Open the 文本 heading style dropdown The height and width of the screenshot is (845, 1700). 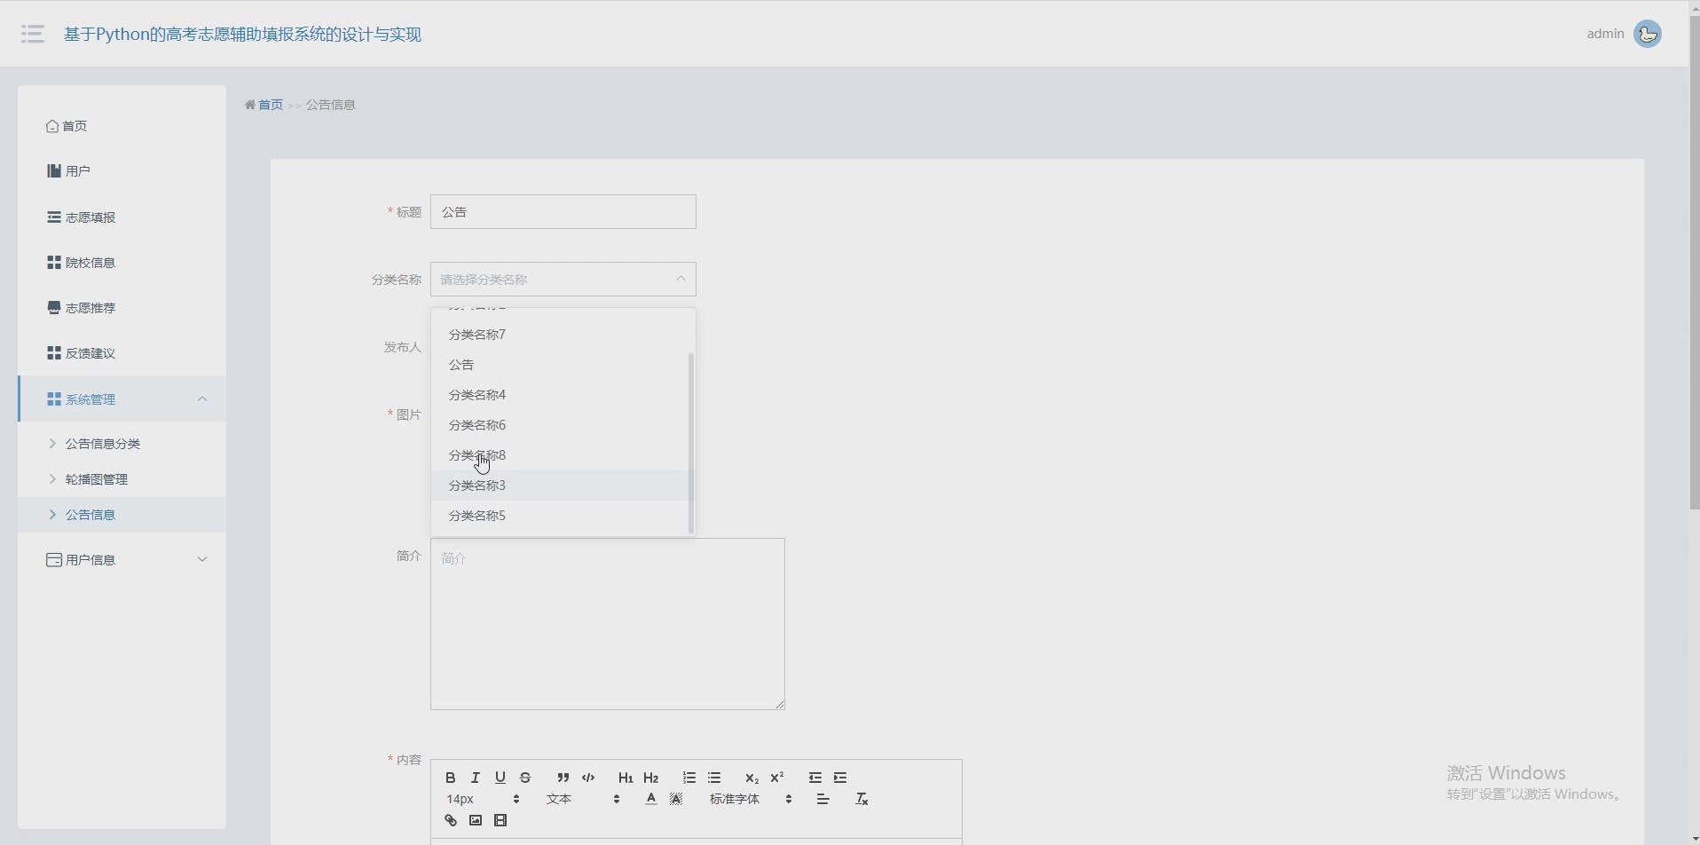(x=583, y=799)
